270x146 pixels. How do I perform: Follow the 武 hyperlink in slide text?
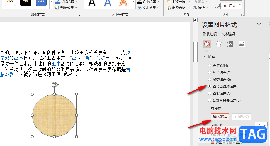[x=101, y=58]
